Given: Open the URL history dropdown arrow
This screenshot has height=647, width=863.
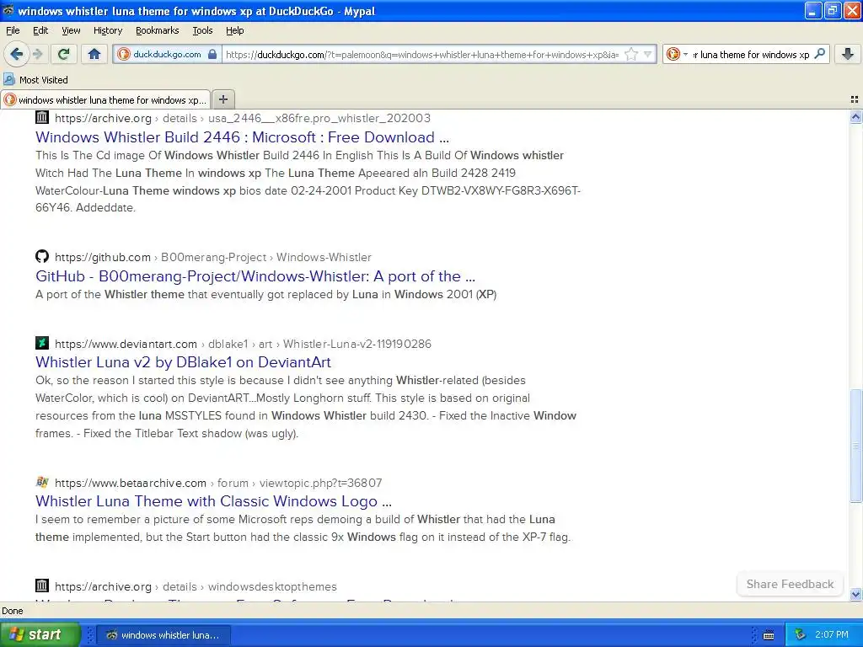Looking at the screenshot, I should coord(648,55).
